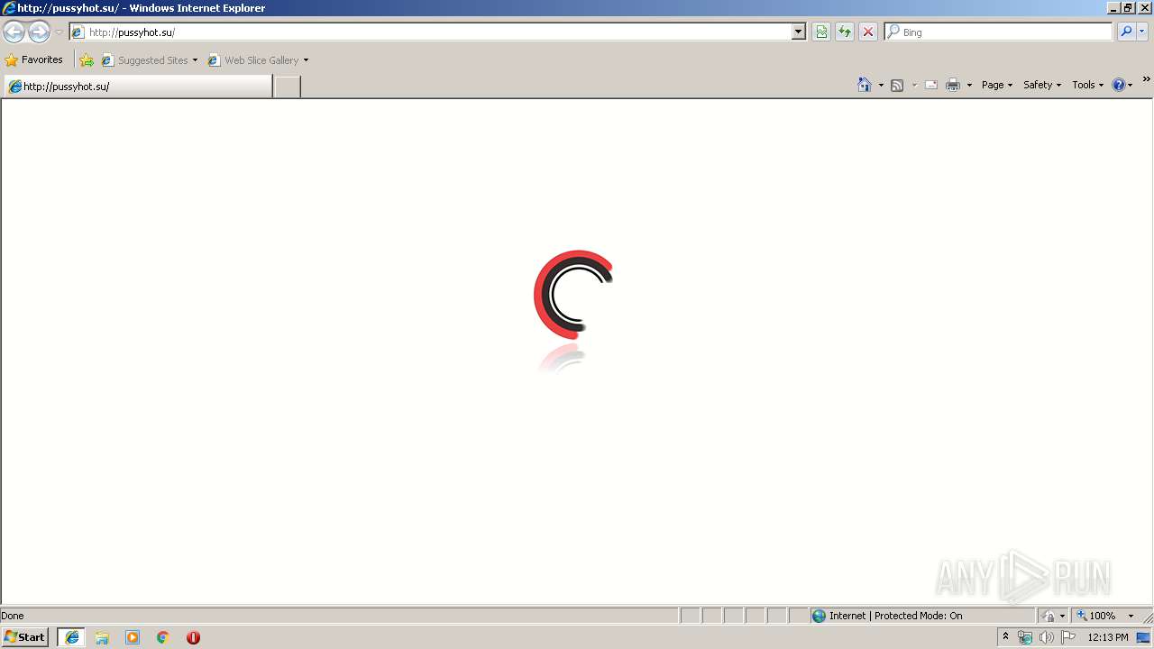Click the Read Mail envelope icon

click(x=931, y=85)
